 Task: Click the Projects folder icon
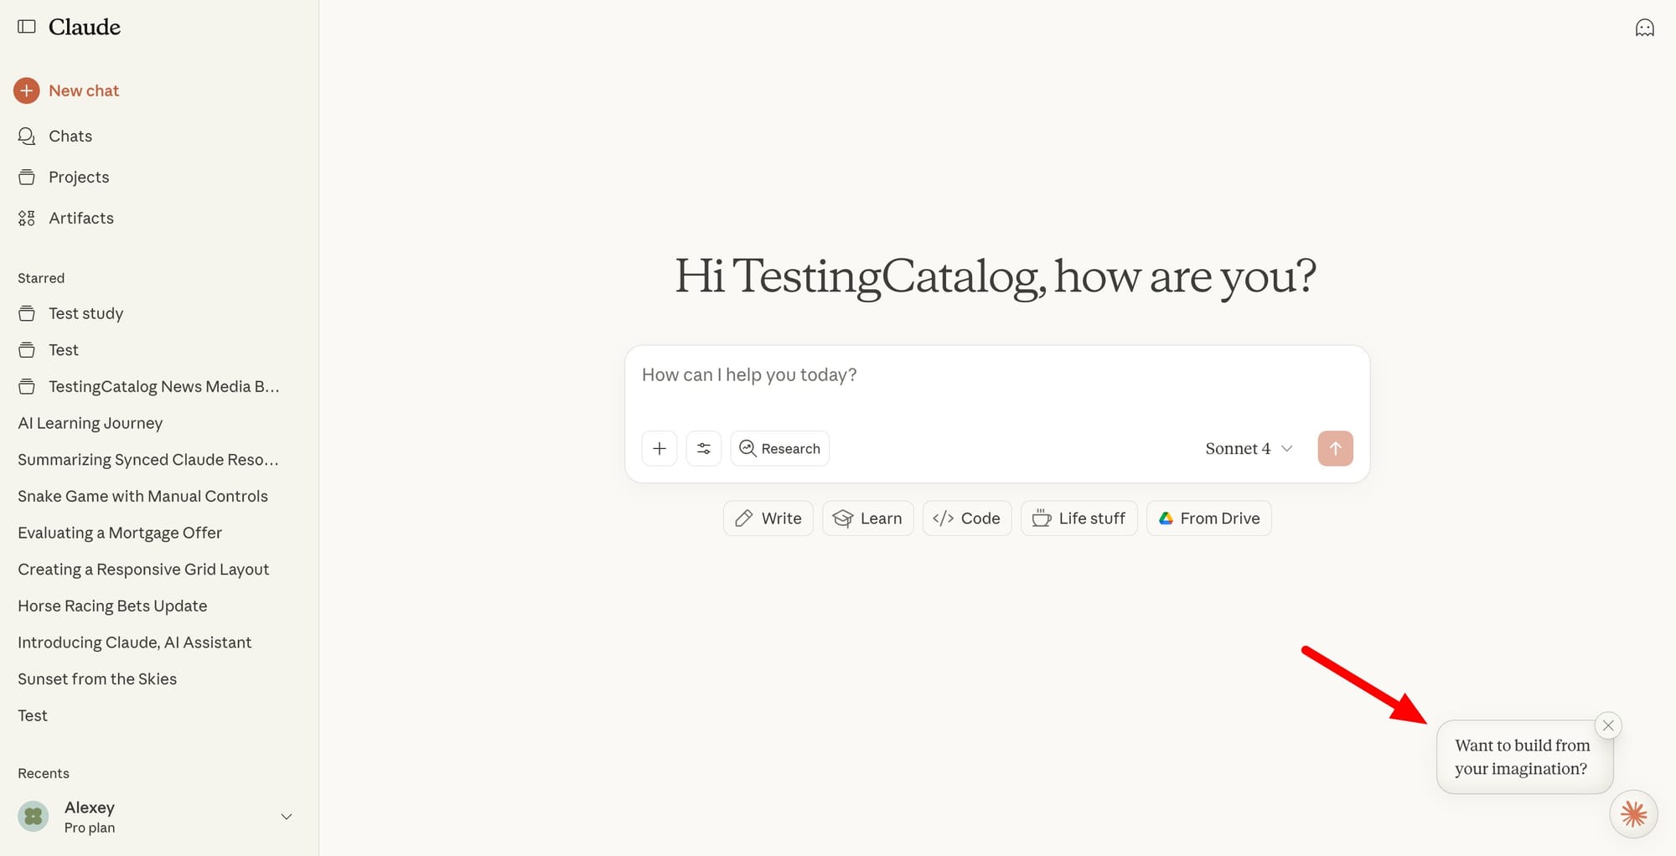27,177
